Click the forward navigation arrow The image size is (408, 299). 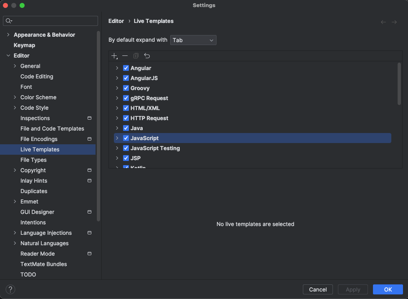coord(394,22)
